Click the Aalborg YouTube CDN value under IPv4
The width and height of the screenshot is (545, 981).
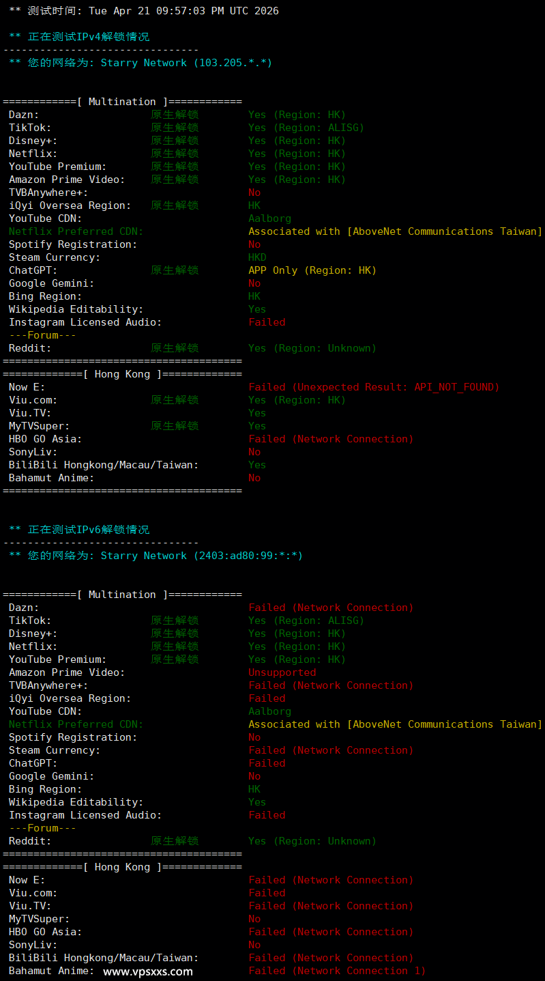tap(269, 218)
